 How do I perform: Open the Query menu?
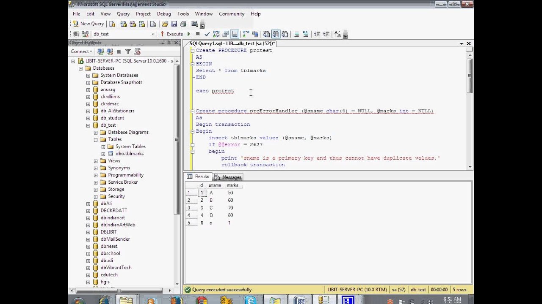click(123, 14)
